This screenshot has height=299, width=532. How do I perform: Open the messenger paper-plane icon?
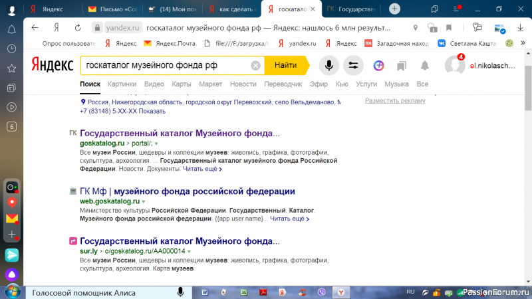(12, 255)
